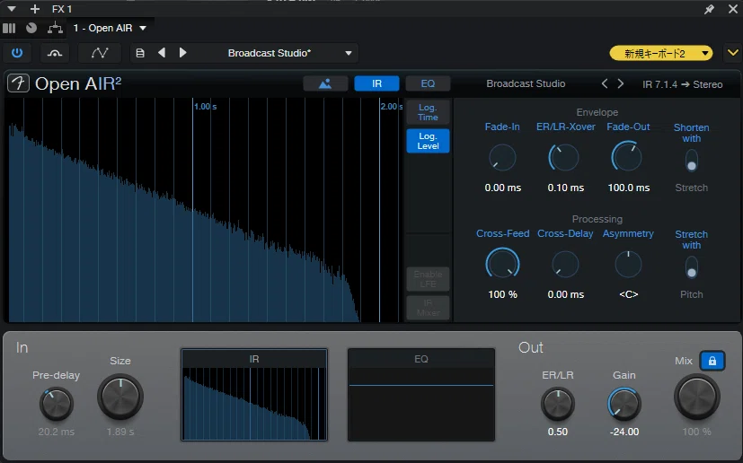This screenshot has width=743, height=463.
Task: Toggle the Shorten with Stretch switch
Action: pos(692,161)
